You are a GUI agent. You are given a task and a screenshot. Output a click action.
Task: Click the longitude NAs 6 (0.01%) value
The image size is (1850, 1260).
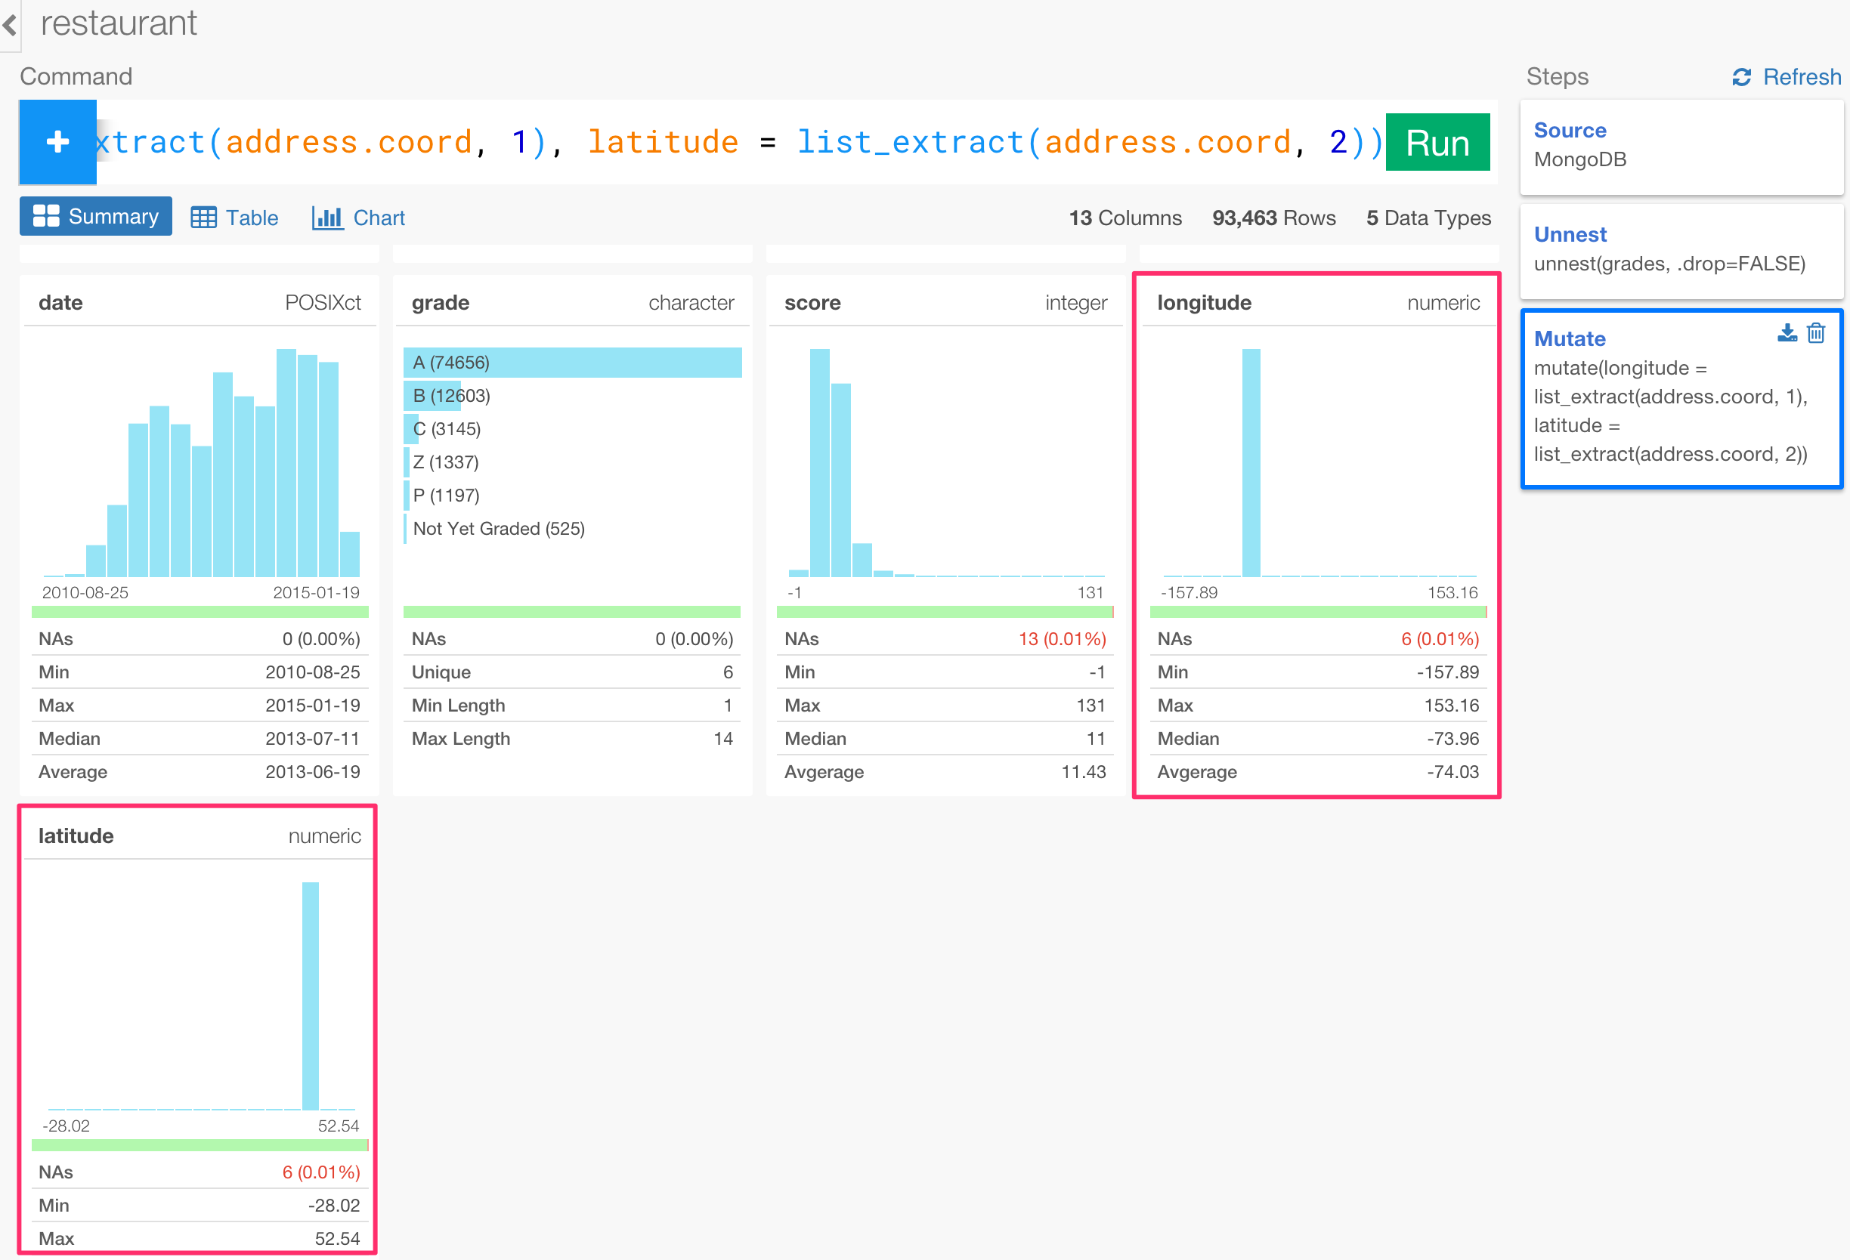point(1439,639)
